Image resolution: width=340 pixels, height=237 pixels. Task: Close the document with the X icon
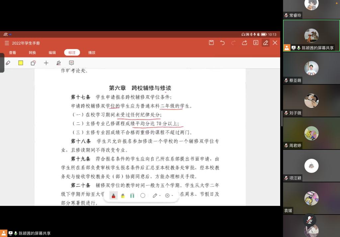275,43
